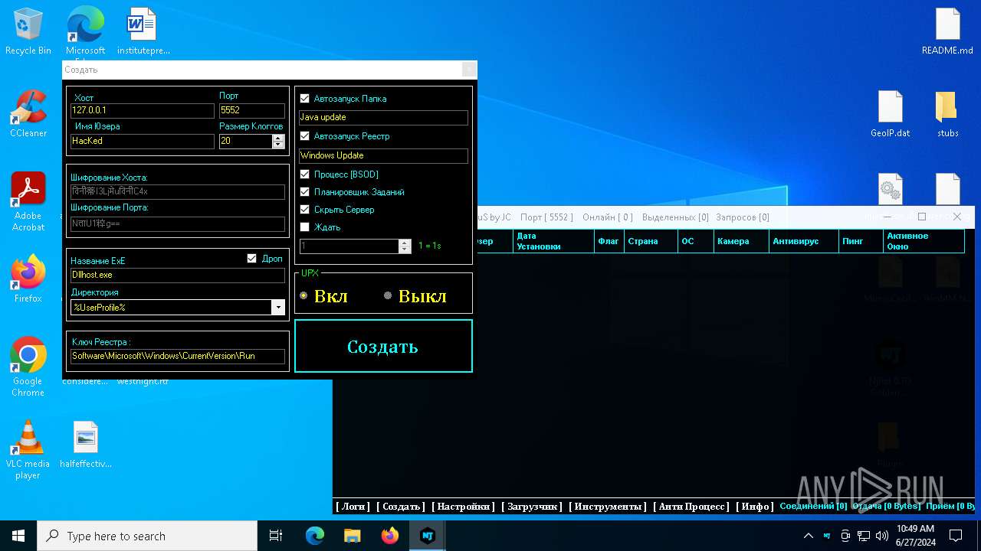This screenshot has width=981, height=551.
Task: Launch Microsoft Edge from the desktop shortcut
Action: [x=85, y=31]
